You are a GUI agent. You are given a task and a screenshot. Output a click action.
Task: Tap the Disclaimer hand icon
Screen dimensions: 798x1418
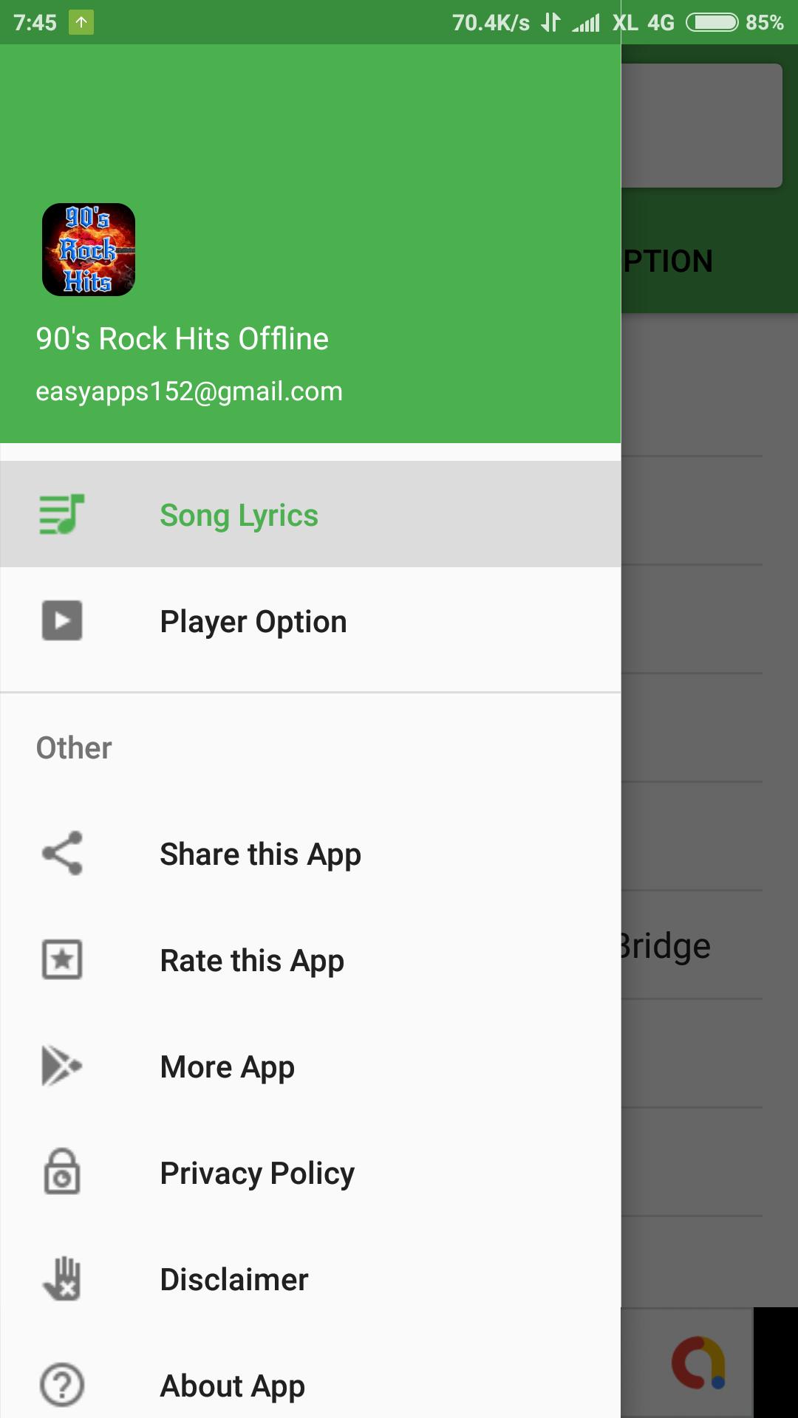(62, 1278)
